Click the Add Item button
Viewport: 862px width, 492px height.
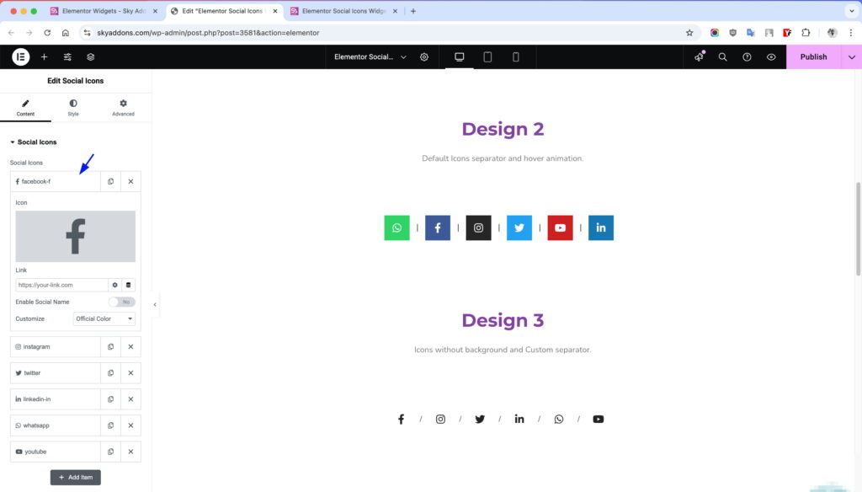(75, 477)
